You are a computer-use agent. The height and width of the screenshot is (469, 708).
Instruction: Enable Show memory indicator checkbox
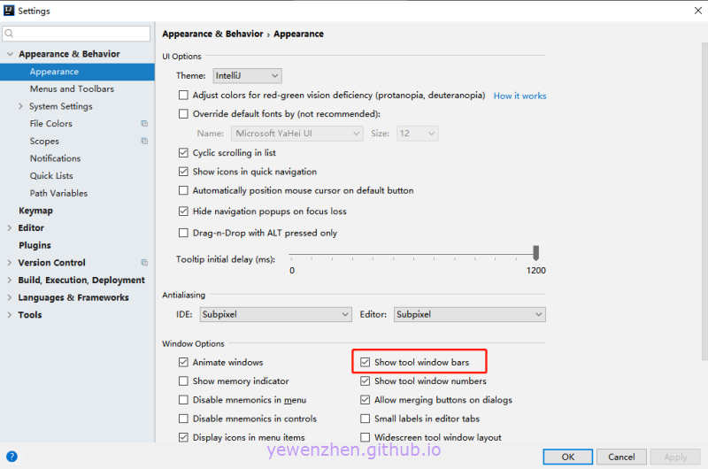pyautogui.click(x=184, y=381)
